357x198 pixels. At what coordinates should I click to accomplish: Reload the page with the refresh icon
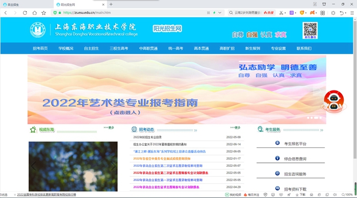[x=25, y=13]
